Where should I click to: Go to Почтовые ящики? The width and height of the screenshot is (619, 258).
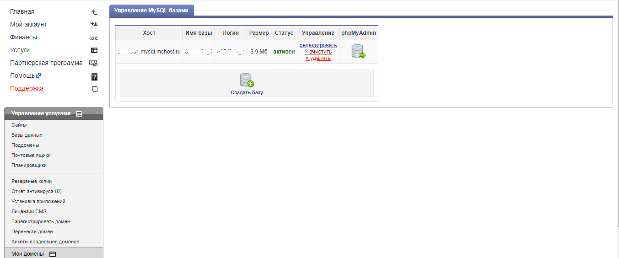31,155
